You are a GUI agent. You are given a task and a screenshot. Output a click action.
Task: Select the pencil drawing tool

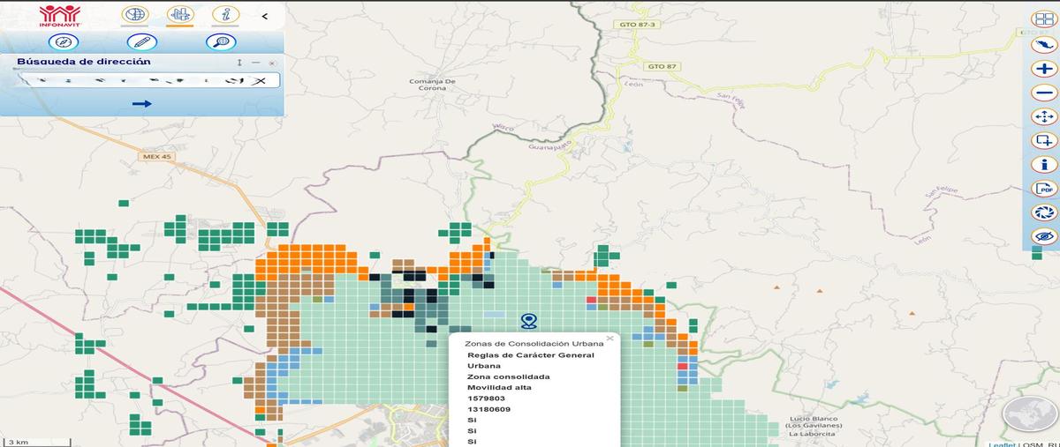click(140, 41)
